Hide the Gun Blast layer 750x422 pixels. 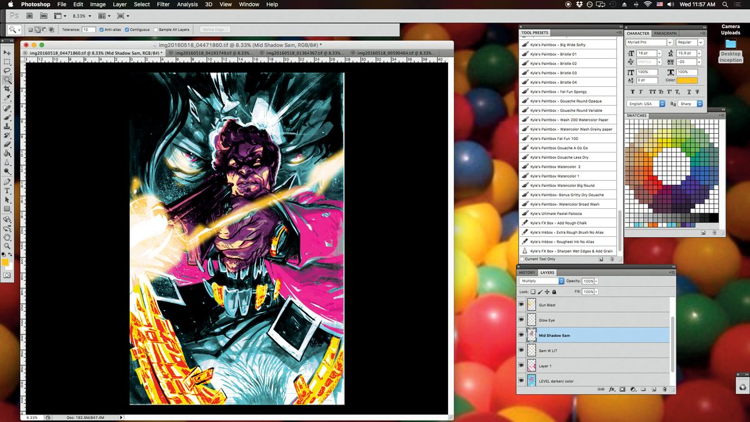pyautogui.click(x=521, y=304)
